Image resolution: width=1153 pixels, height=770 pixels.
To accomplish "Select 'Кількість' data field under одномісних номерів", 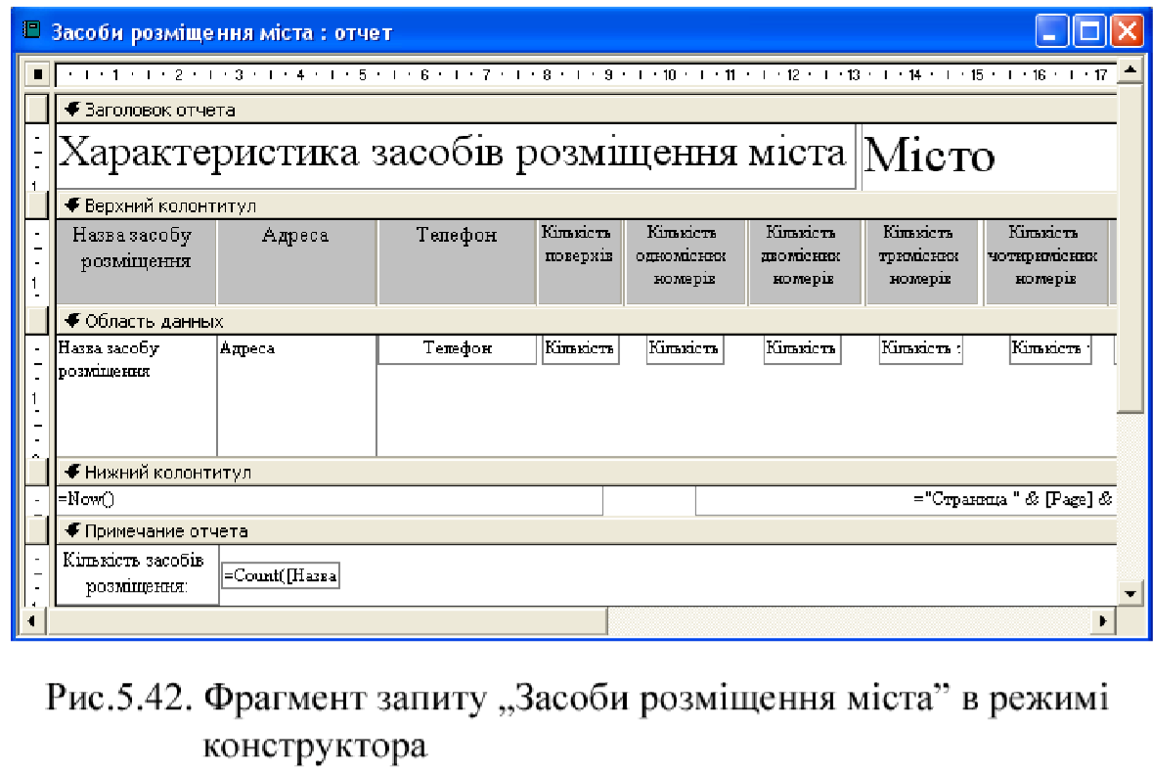I will click(685, 349).
